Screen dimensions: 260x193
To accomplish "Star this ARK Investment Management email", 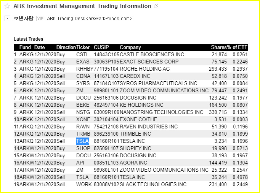I will (7, 6).
